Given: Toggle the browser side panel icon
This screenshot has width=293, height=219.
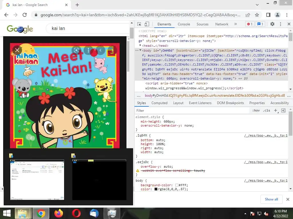Looking at the screenshot, I should coord(268,15).
